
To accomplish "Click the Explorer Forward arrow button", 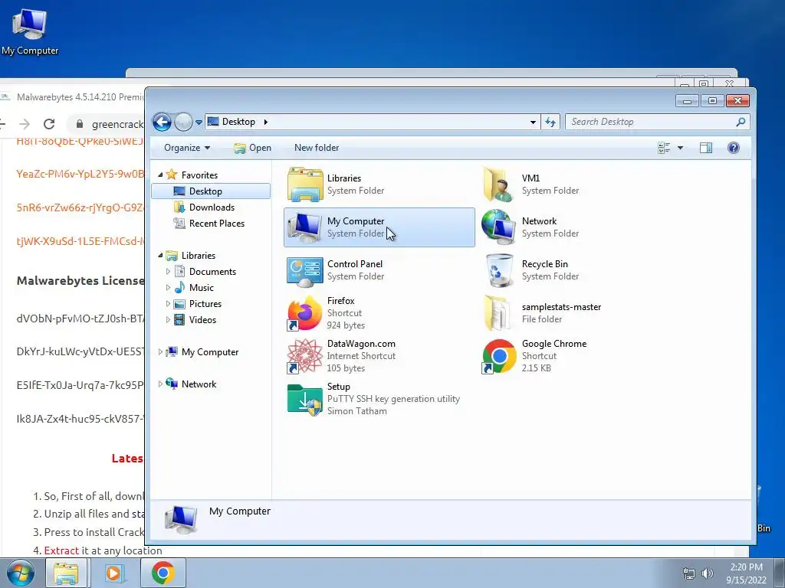I will [183, 122].
